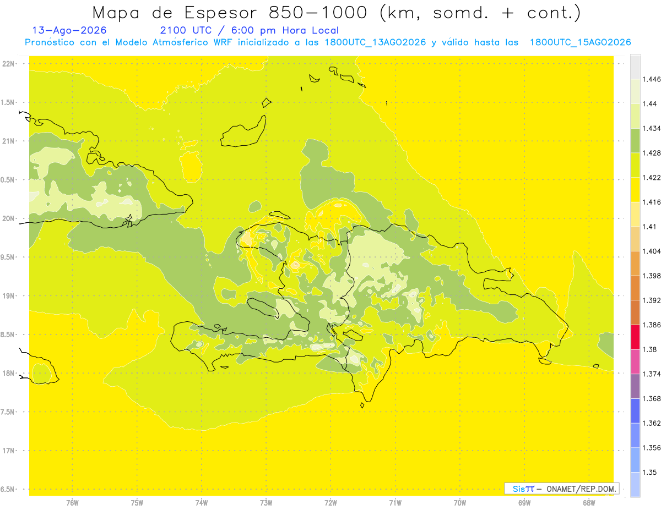The width and height of the screenshot is (661, 510).
Task: Click the '21N' latitude label
Action: click(9, 141)
